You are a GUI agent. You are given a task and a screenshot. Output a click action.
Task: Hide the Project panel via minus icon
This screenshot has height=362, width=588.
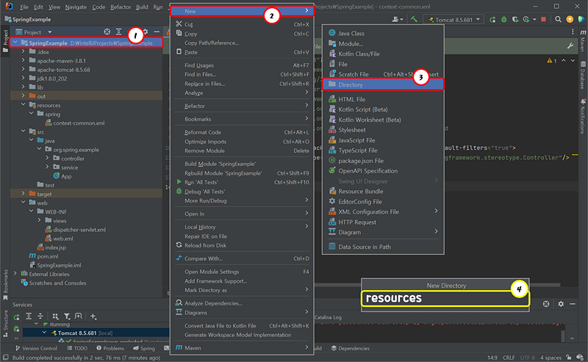tap(157, 32)
